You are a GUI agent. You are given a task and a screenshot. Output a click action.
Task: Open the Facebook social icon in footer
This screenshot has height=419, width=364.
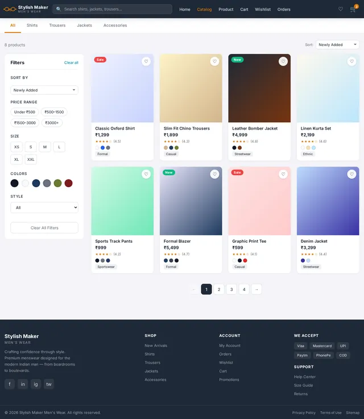click(x=10, y=384)
